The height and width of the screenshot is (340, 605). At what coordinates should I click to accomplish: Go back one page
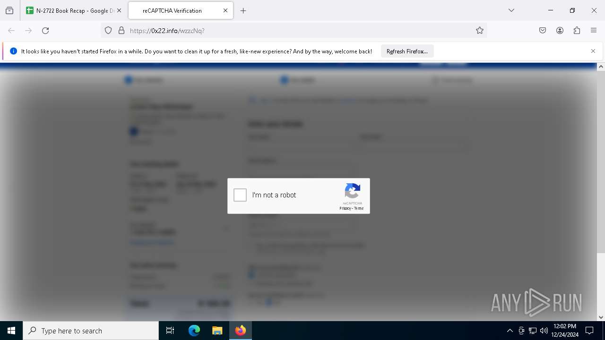[x=11, y=30]
